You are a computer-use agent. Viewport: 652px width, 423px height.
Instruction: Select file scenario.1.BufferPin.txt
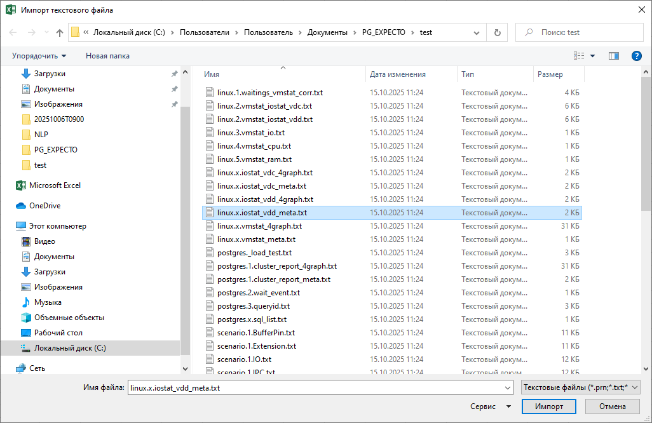(255, 332)
